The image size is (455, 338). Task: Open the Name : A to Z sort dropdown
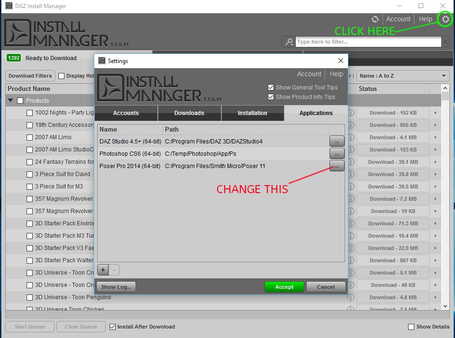coord(403,76)
